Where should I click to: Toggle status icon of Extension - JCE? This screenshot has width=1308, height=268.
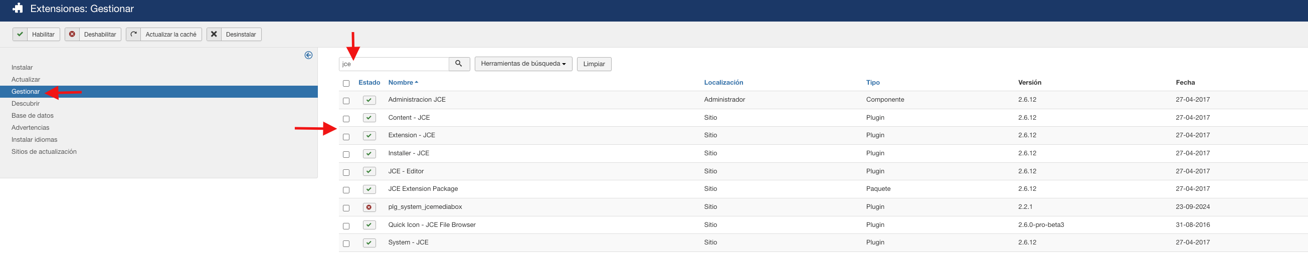point(369,136)
